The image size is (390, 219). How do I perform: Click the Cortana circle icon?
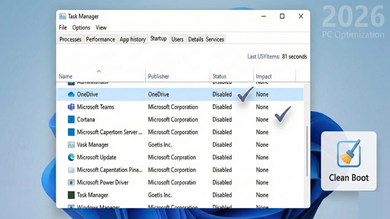[71, 119]
